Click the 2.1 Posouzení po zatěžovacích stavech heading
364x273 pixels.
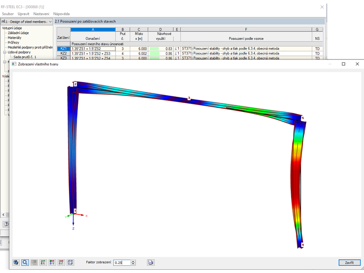click(x=85, y=22)
